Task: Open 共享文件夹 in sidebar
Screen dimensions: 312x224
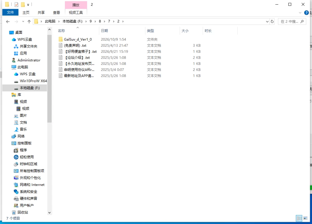Action: (28, 46)
